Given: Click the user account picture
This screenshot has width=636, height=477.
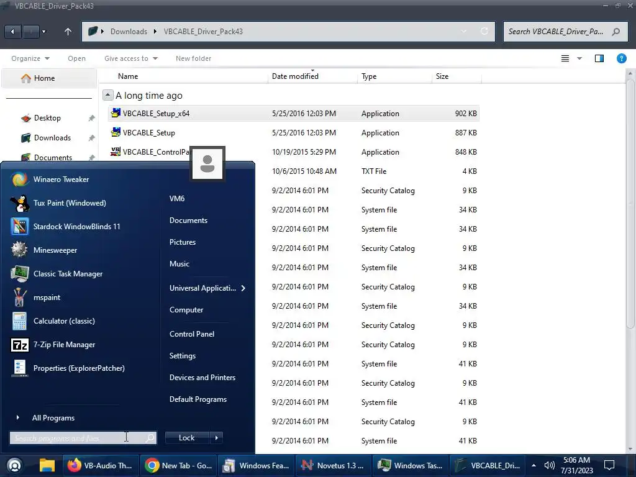Looking at the screenshot, I should (x=207, y=164).
